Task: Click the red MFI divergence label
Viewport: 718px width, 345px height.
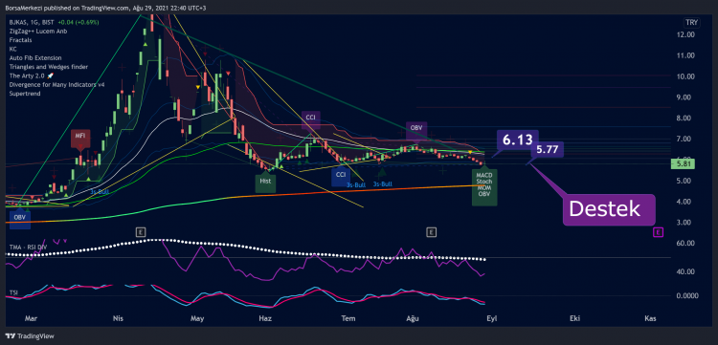Action: (80, 139)
